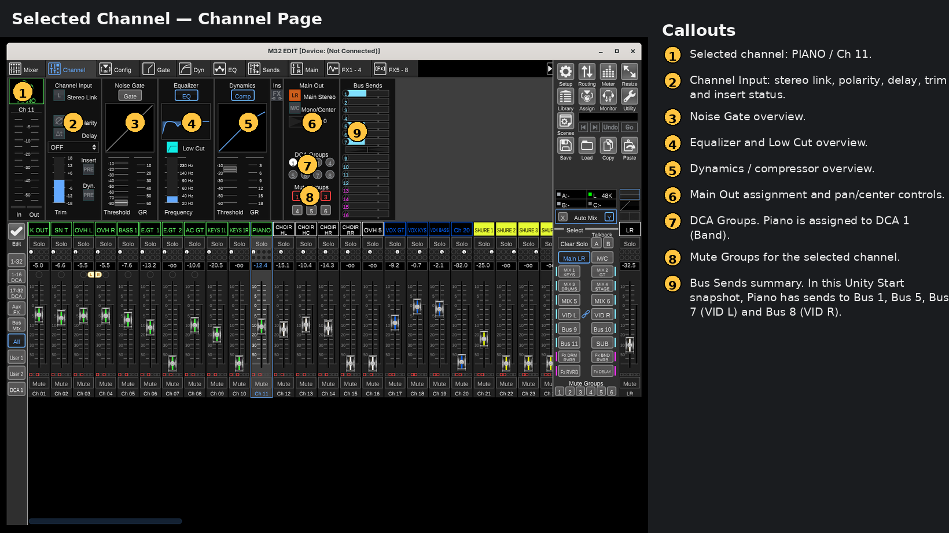
Task: Go to next scene
Action: pyautogui.click(x=595, y=127)
